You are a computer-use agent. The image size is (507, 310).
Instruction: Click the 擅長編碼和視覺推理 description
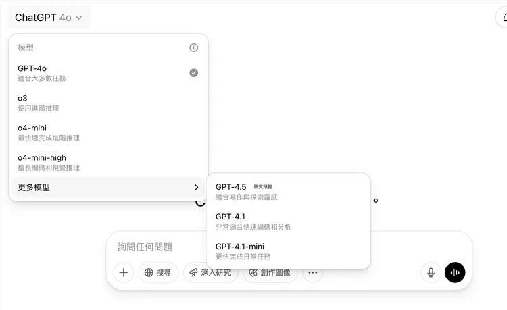pyautogui.click(x=49, y=168)
